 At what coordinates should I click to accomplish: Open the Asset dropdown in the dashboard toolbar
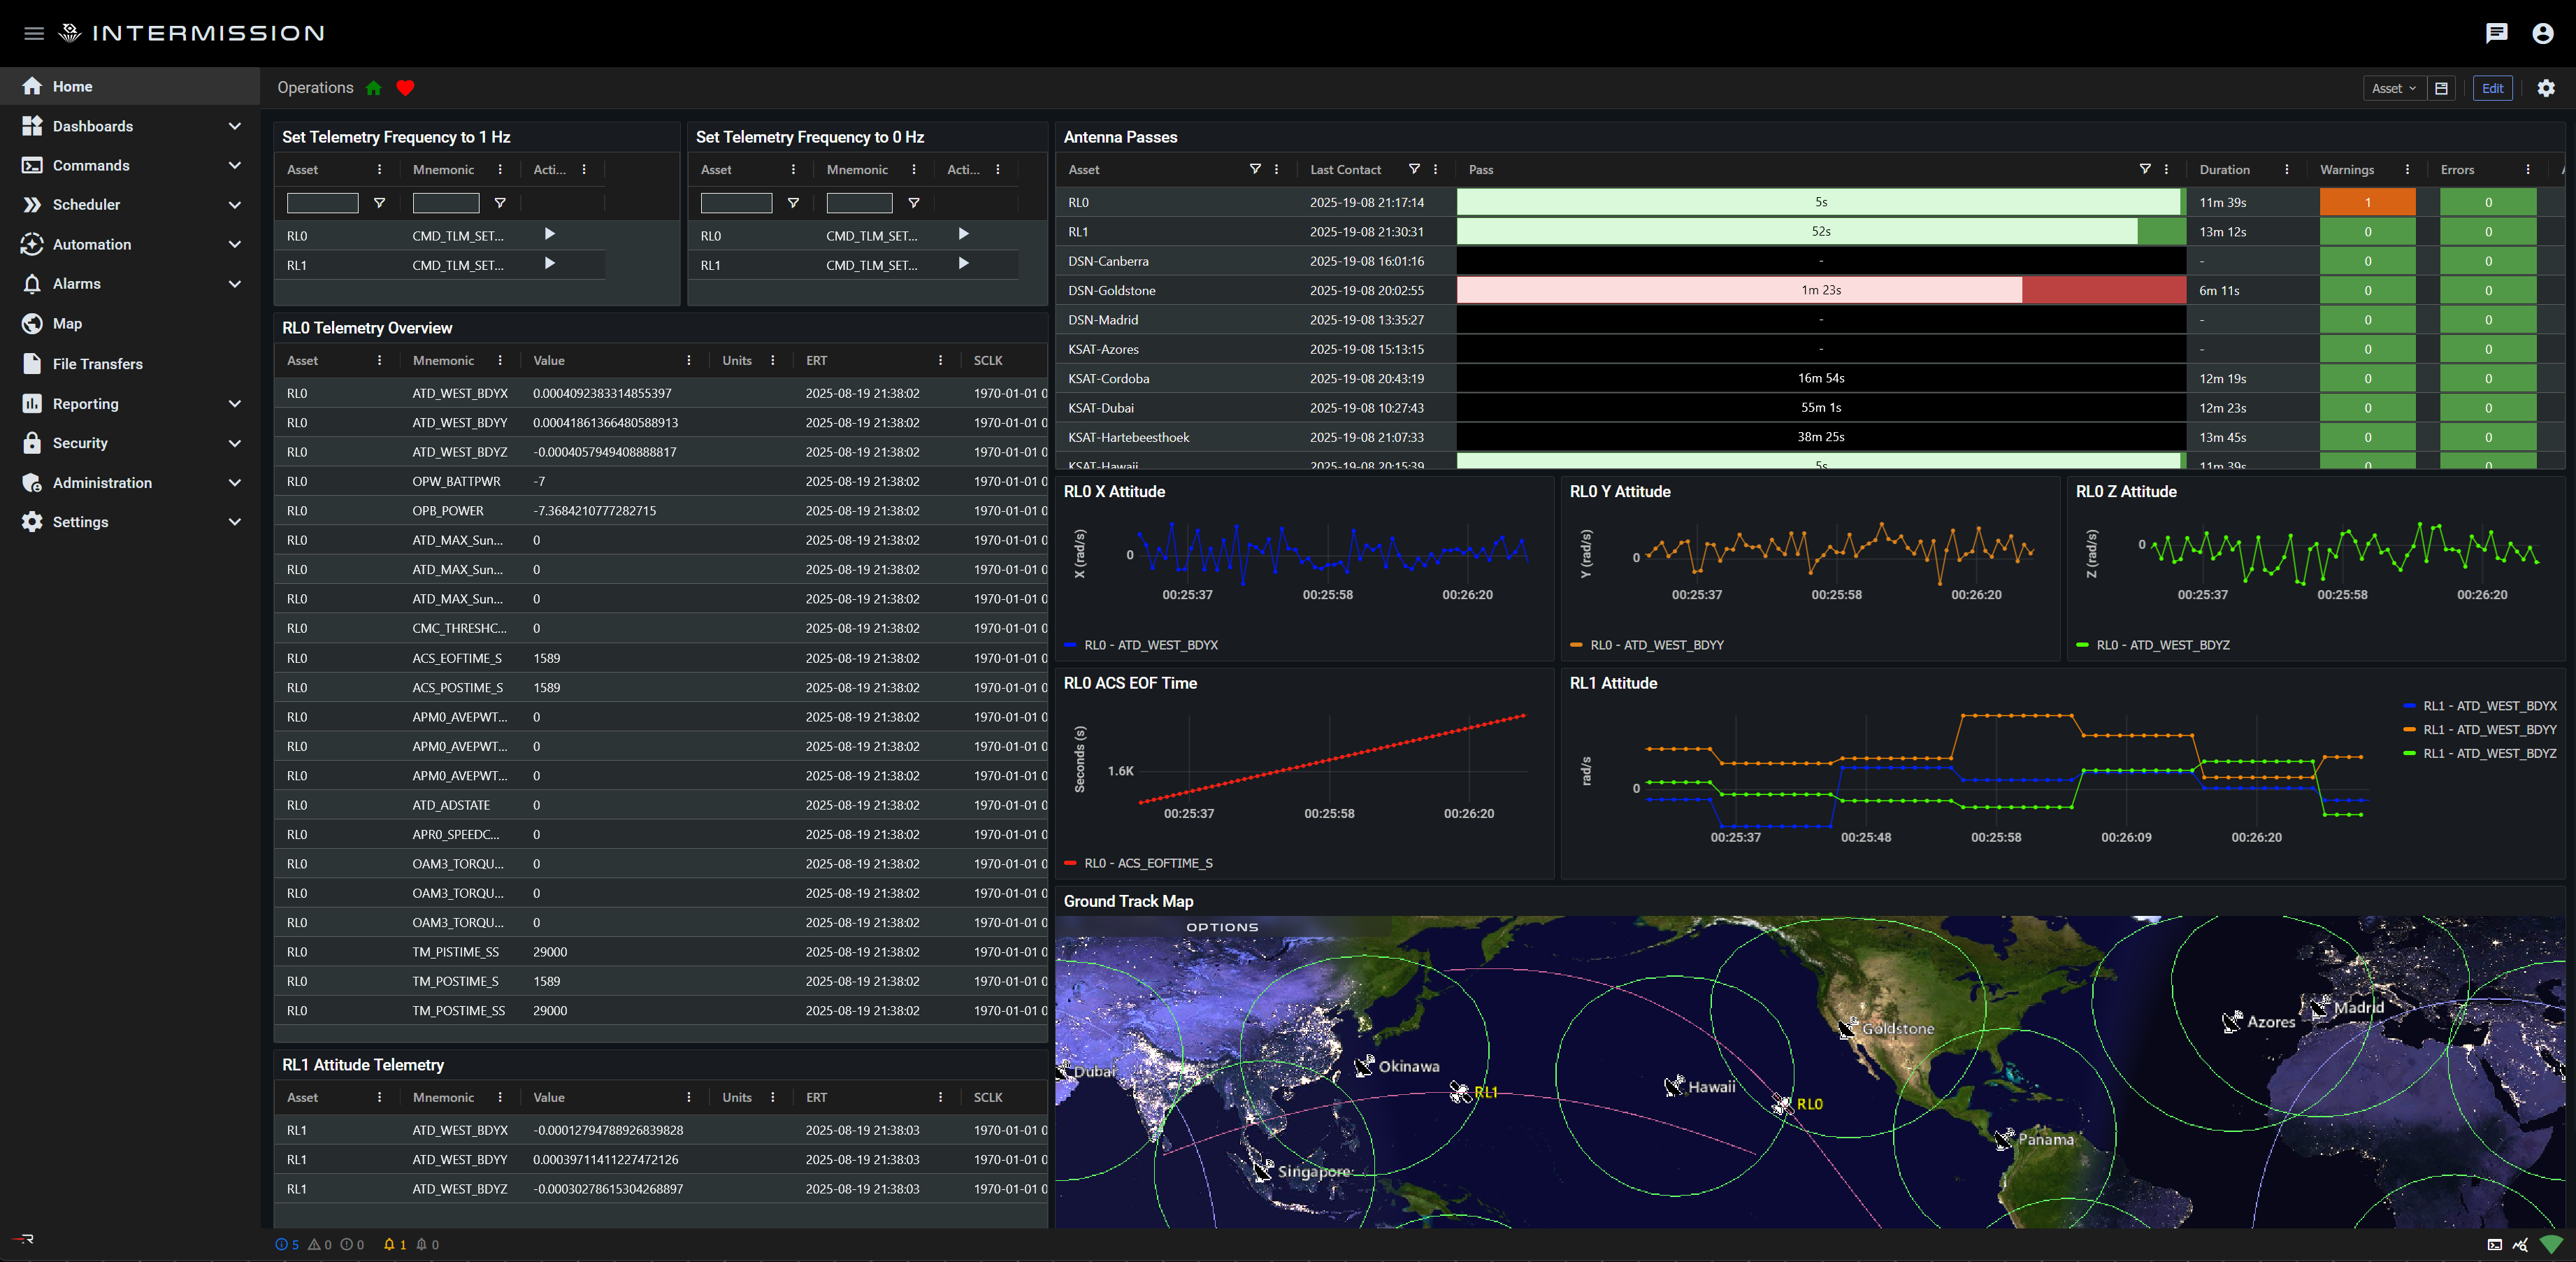2394,88
